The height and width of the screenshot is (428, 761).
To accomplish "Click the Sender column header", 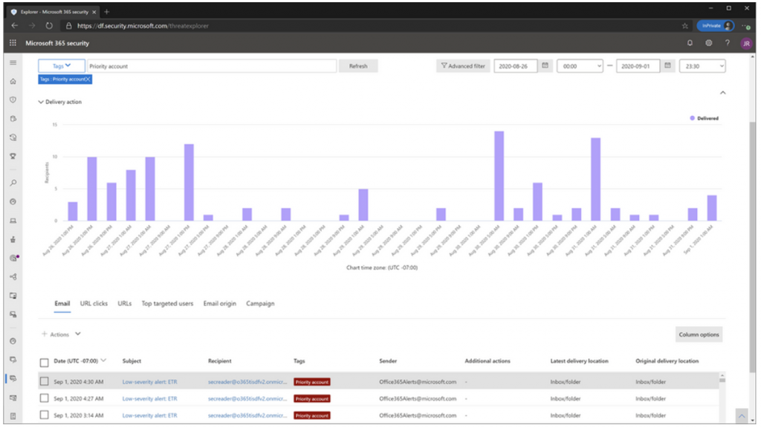I will pyautogui.click(x=388, y=361).
